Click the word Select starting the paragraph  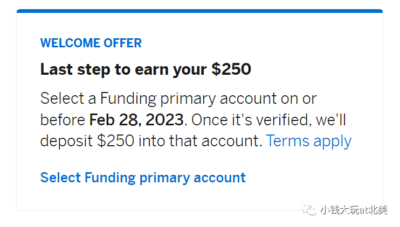point(62,98)
